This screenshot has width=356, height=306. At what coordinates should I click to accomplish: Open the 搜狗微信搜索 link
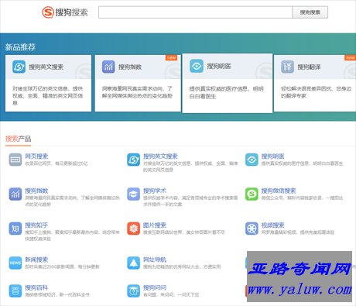point(279,191)
